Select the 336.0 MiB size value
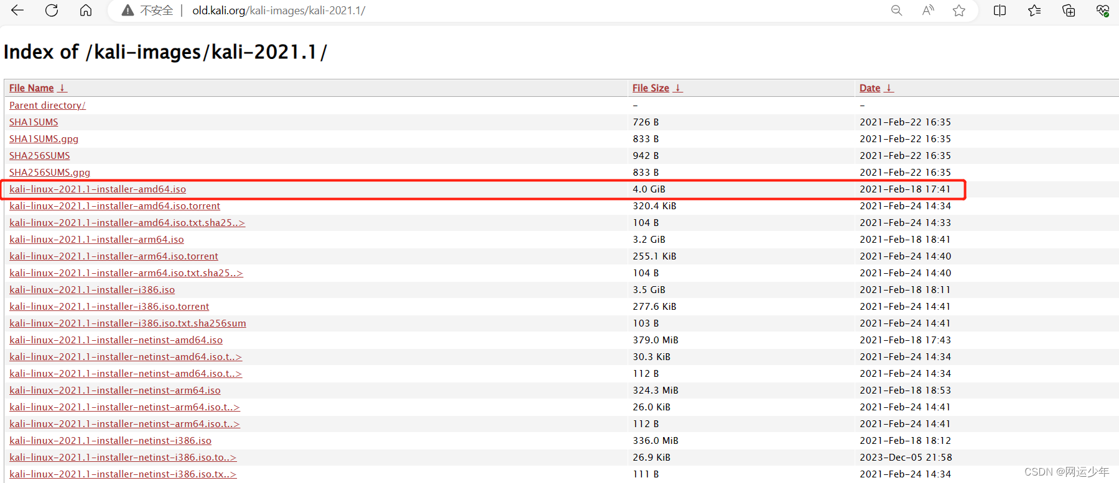The width and height of the screenshot is (1119, 483). [656, 441]
